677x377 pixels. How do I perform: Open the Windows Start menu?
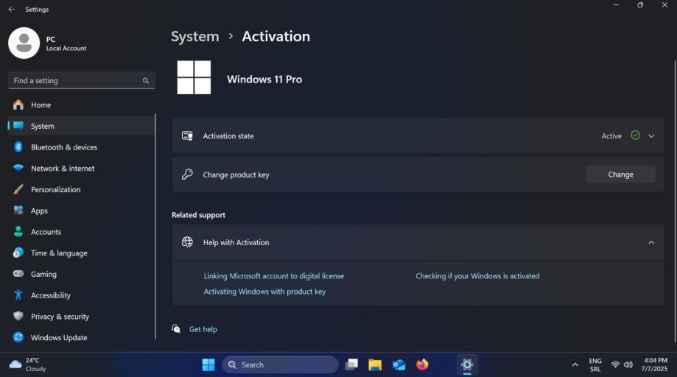208,365
